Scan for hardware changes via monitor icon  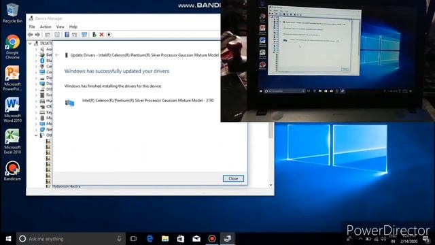click(x=84, y=35)
